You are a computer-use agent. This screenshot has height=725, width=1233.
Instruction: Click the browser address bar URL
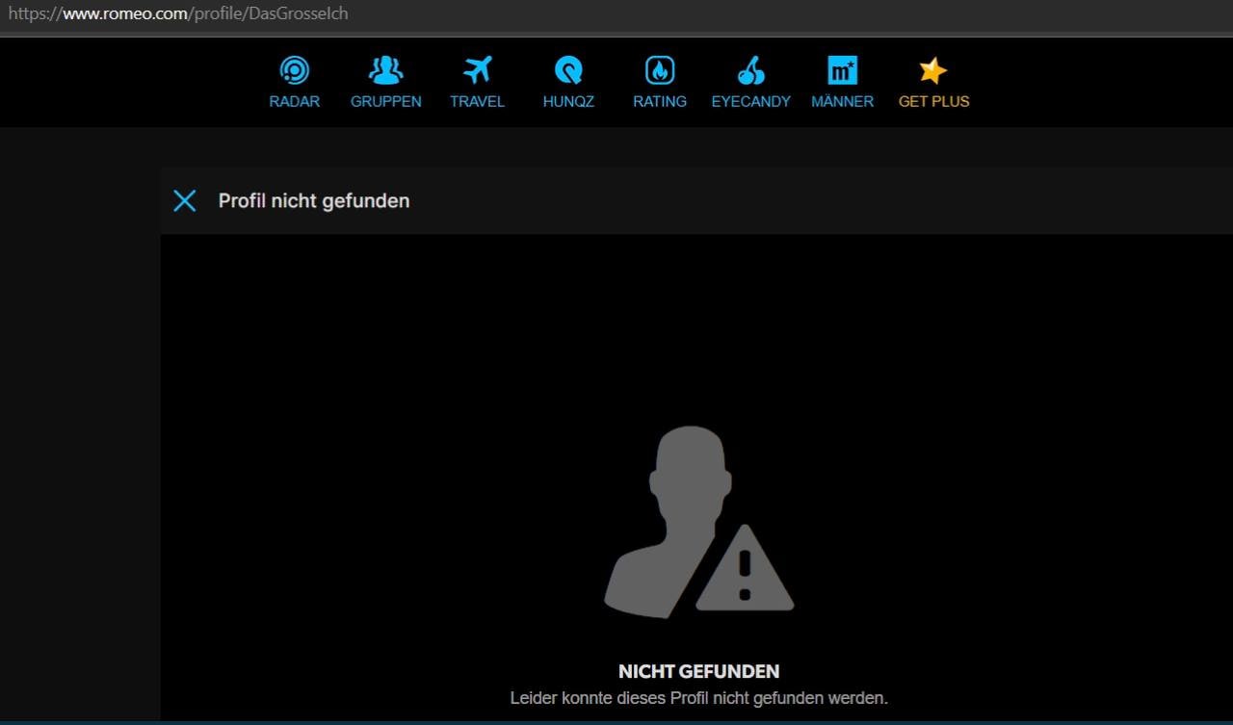click(x=178, y=14)
